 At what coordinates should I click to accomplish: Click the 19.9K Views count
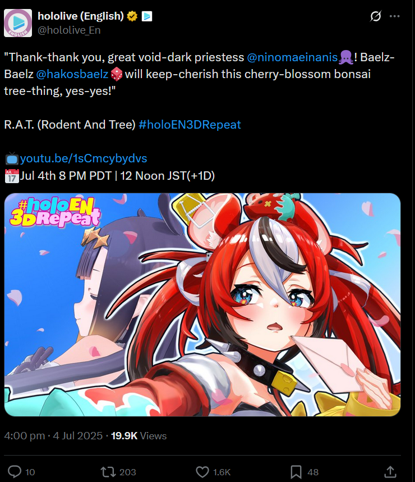(139, 435)
